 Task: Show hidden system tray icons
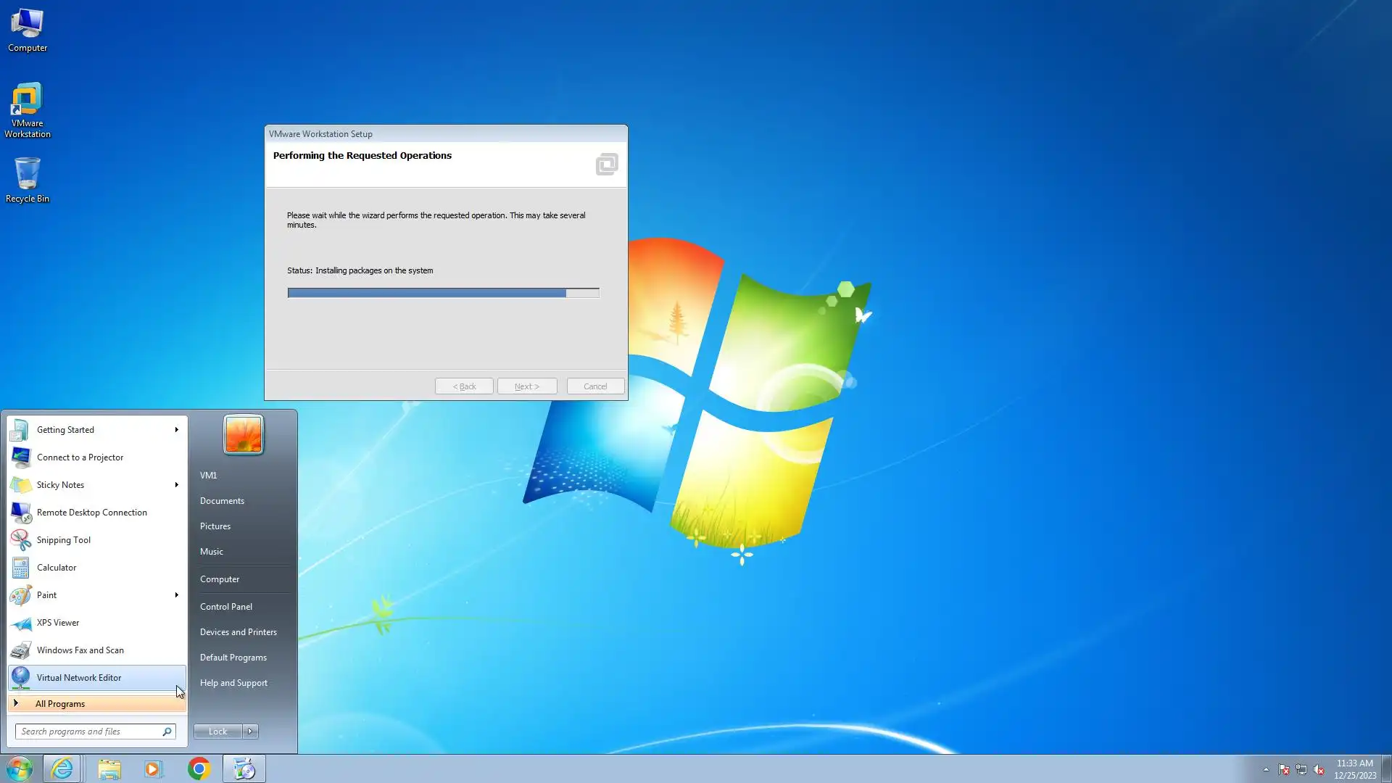click(x=1266, y=770)
